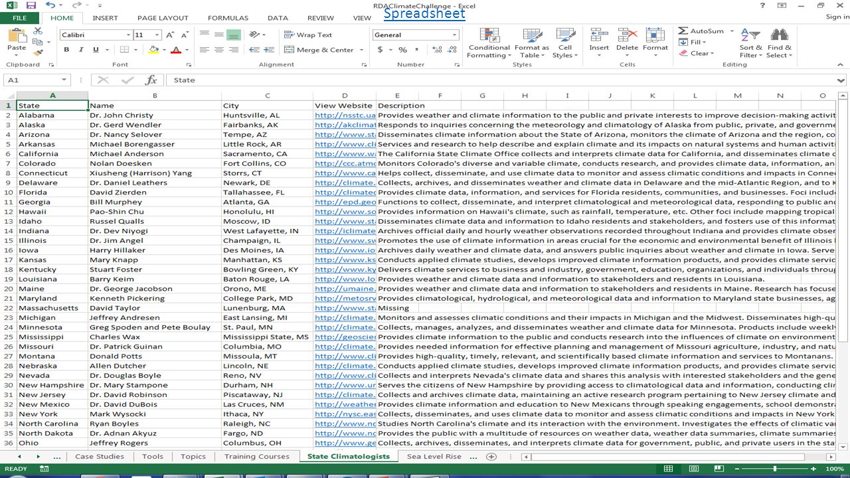Image resolution: width=850 pixels, height=478 pixels.
Task: Open the Case Studies sheet tab
Action: [100, 457]
